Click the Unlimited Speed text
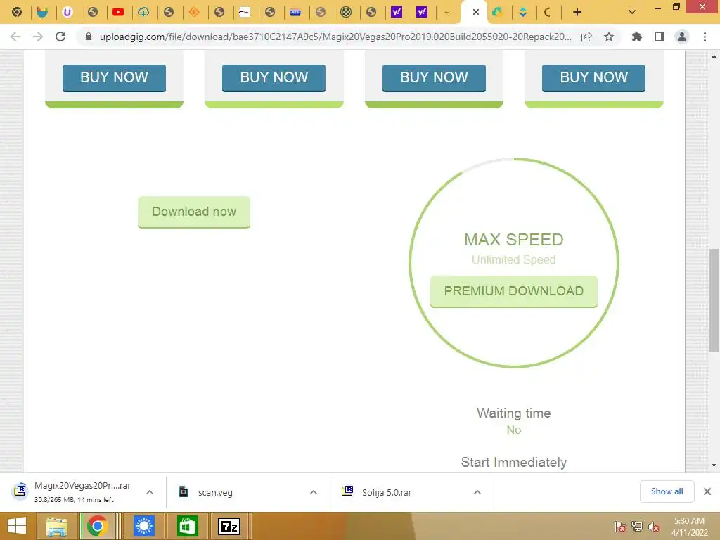This screenshot has height=540, width=720. coord(514,260)
